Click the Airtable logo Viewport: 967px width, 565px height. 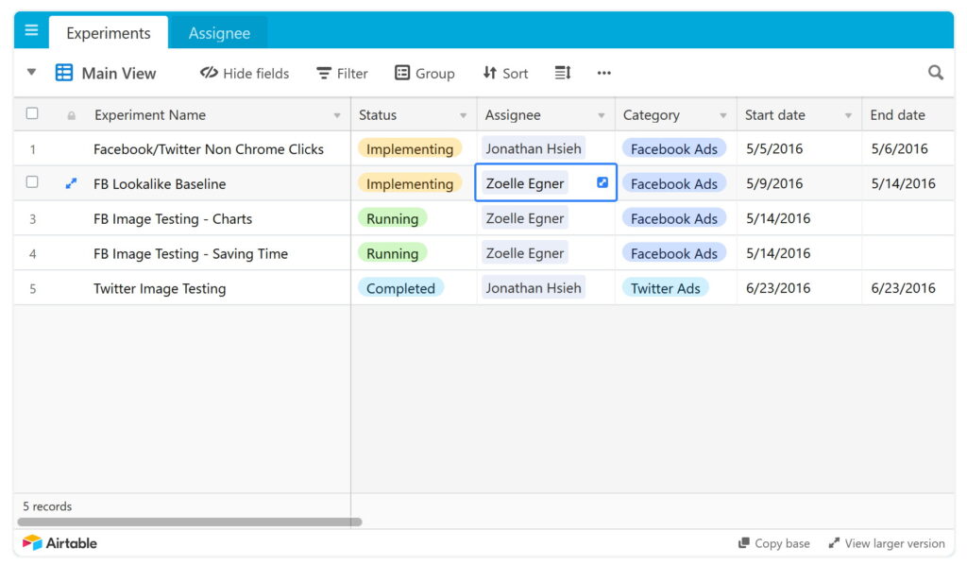click(59, 543)
